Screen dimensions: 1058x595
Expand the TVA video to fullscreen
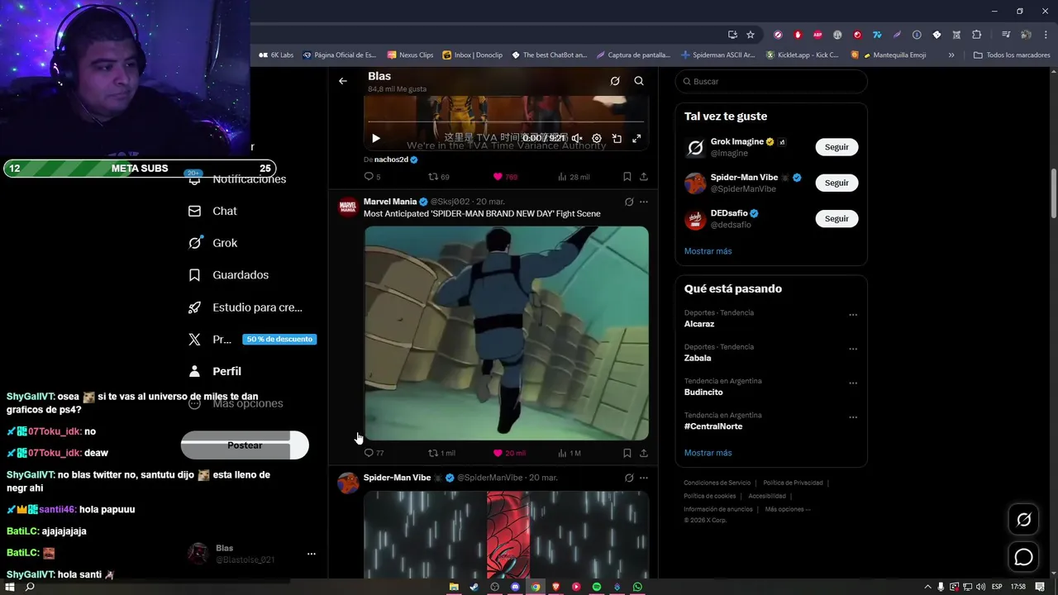(x=636, y=139)
